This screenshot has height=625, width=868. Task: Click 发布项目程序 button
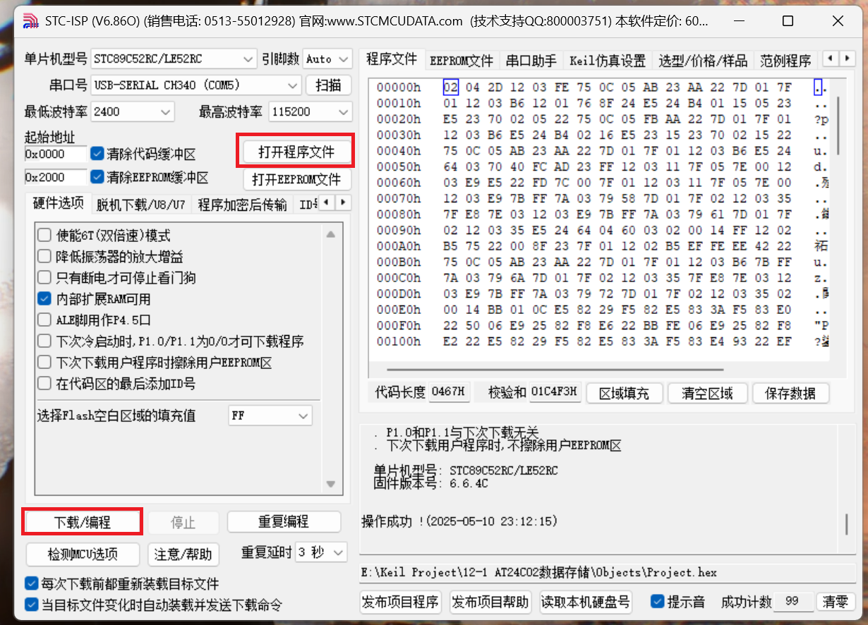pos(400,602)
